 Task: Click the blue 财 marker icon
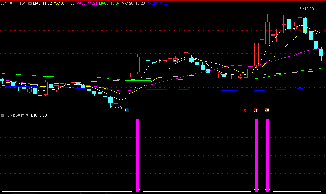[x=126, y=110]
